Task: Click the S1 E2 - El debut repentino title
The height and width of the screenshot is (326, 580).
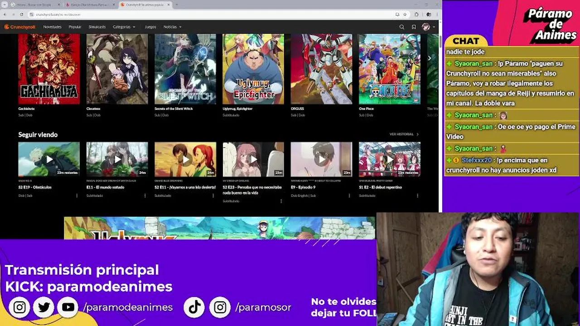Action: pos(380,187)
